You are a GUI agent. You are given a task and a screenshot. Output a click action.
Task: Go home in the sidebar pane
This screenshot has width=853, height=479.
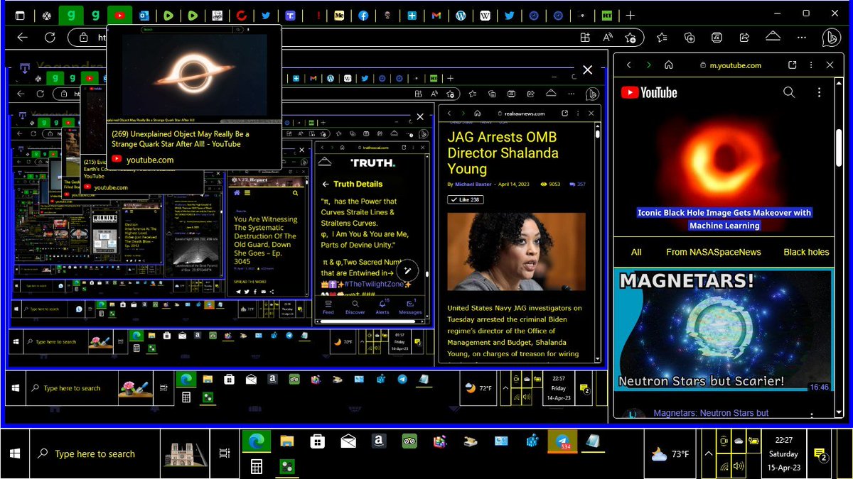tap(669, 65)
